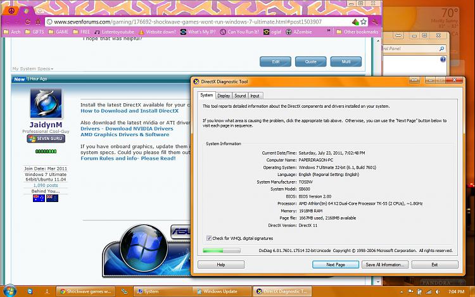Open Drivers - Download NVIDIA Drivers link
The height and width of the screenshot is (297, 475).
[127, 129]
